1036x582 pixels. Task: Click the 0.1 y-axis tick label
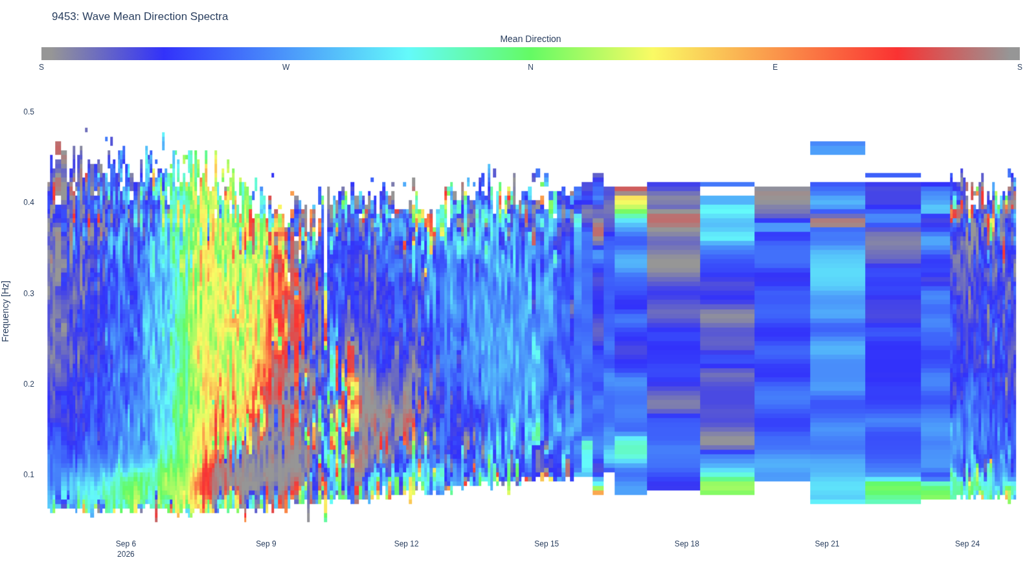(29, 475)
